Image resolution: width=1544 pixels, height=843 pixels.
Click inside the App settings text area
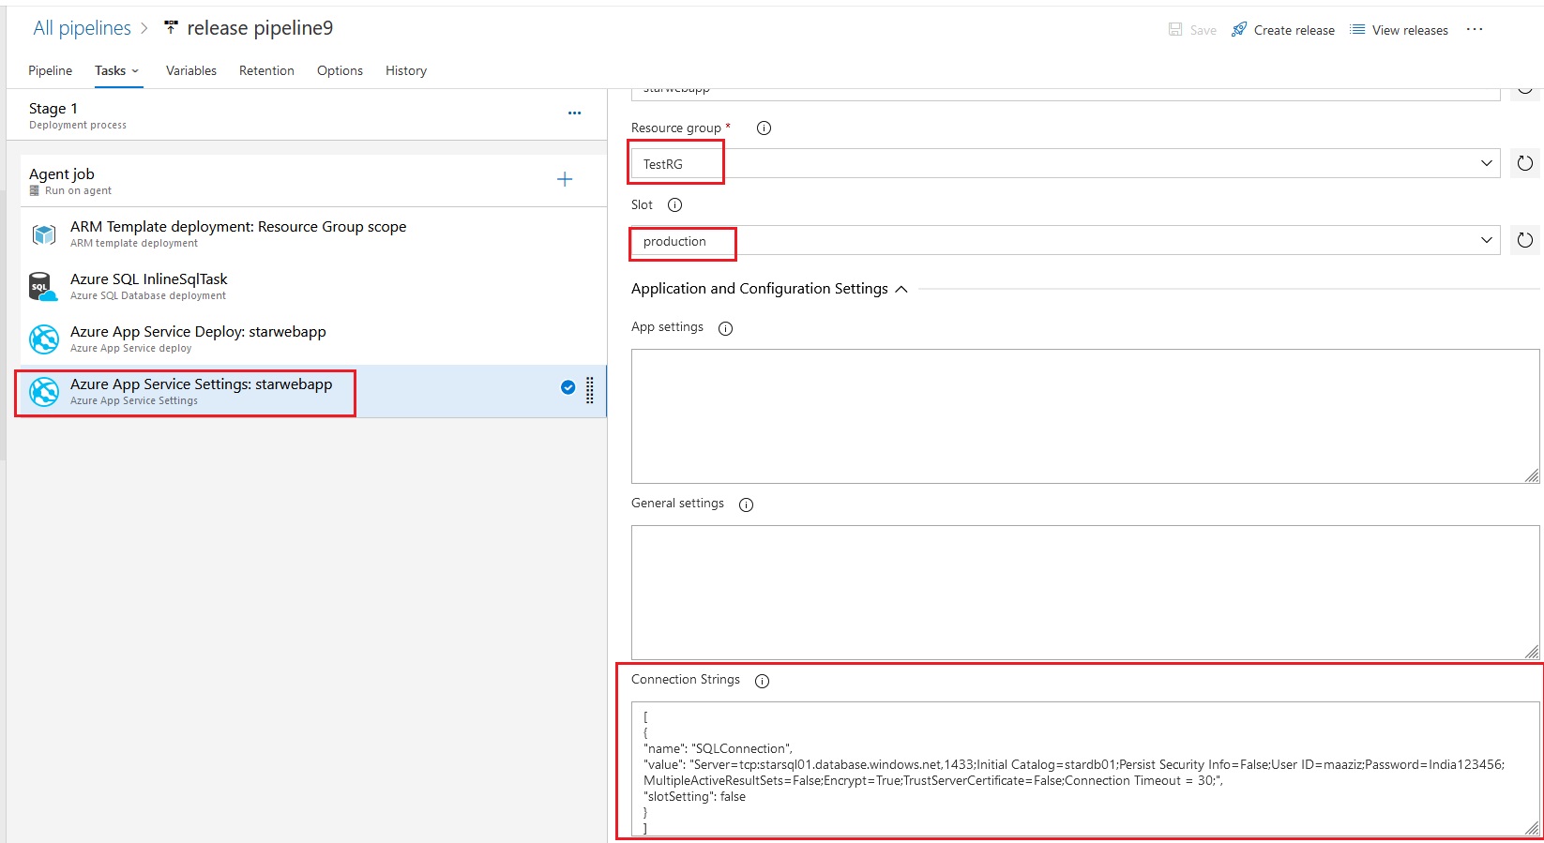click(1085, 416)
